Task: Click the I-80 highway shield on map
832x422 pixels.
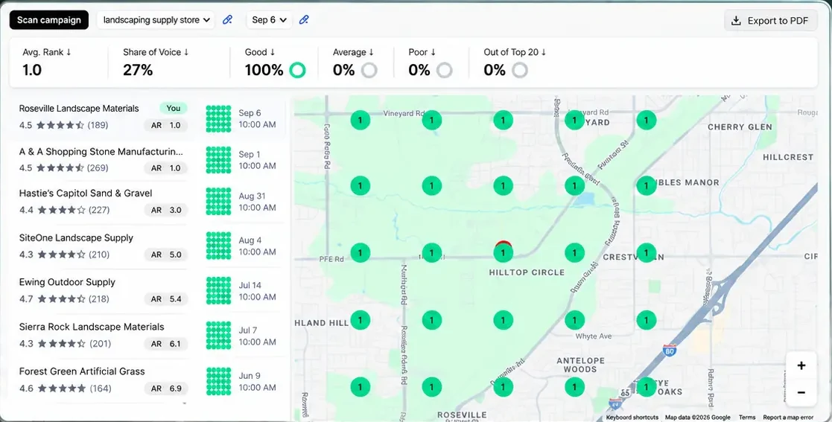Action: point(669,350)
